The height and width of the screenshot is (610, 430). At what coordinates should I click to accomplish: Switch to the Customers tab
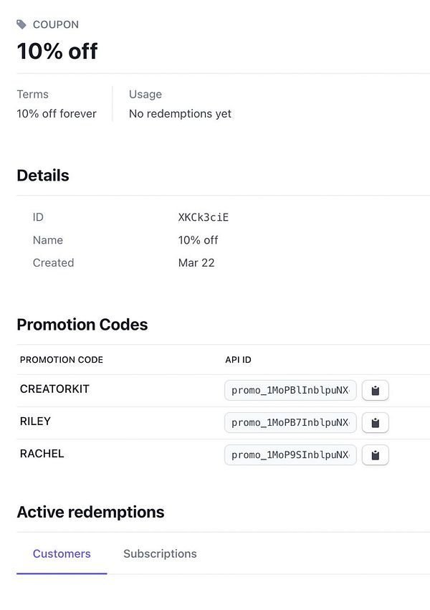(x=62, y=553)
